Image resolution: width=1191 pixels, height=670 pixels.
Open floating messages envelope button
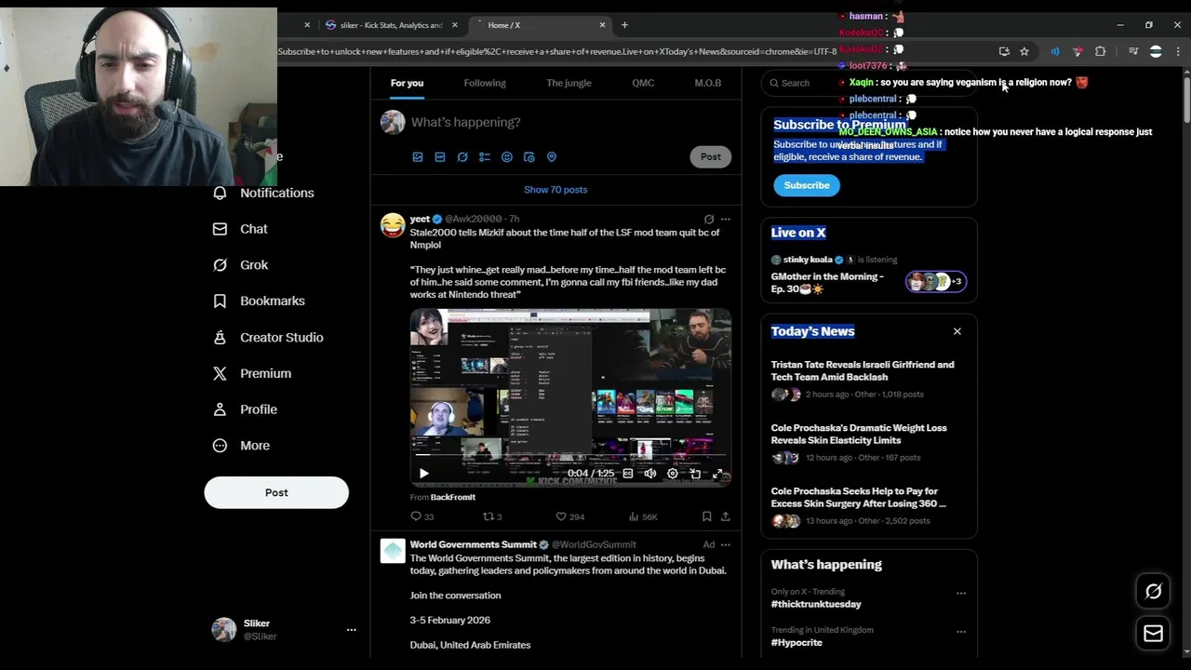1153,634
